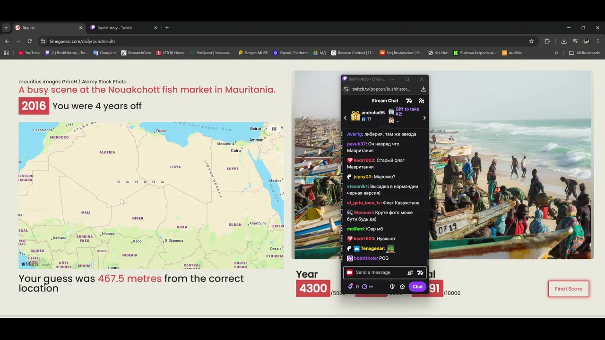Open the chat community users list icon

[x=422, y=101]
